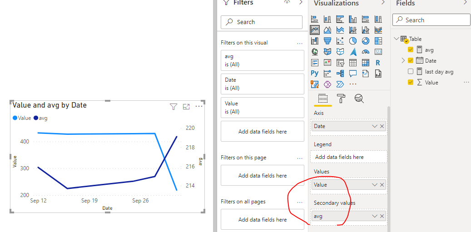Select the Filled map visual

point(327,52)
